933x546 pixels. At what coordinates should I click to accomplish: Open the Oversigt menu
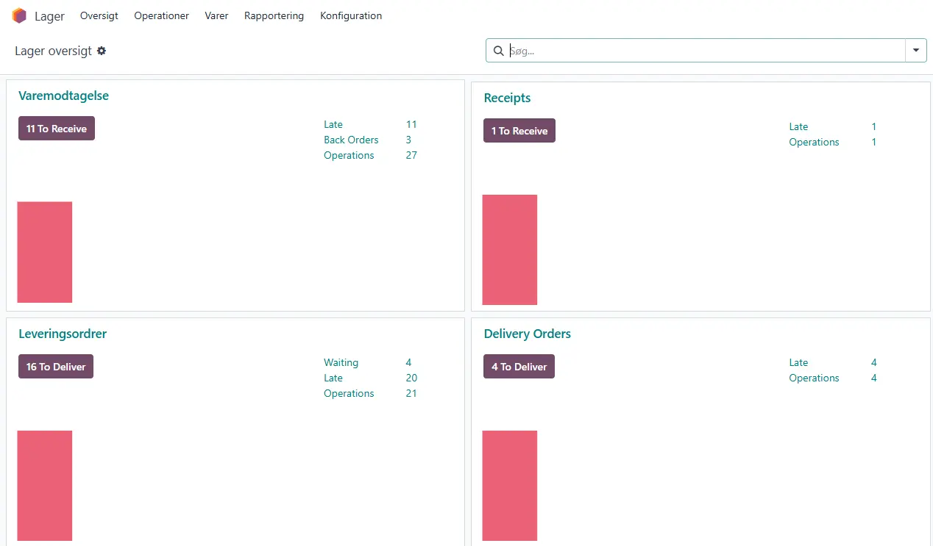point(99,15)
